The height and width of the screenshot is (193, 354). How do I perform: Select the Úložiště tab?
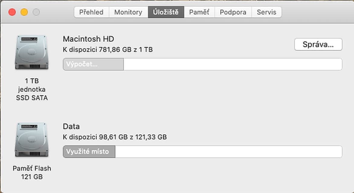(x=166, y=12)
